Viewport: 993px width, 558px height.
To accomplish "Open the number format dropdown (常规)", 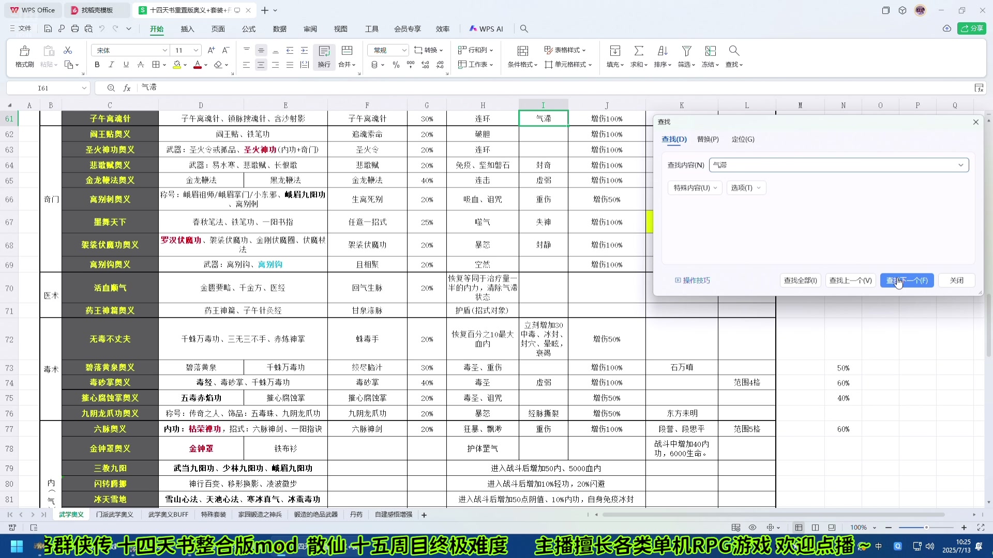I will pos(404,50).
